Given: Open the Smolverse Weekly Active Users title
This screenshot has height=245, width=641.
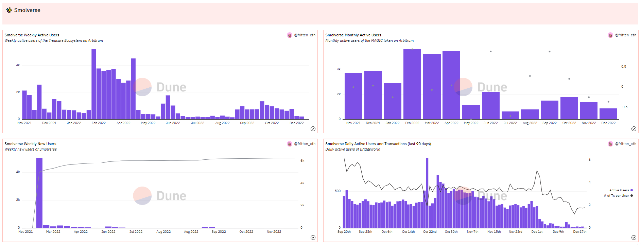Looking at the screenshot, I should click(32, 35).
